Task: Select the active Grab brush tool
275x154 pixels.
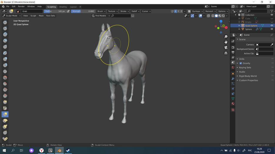Action: [x=5, y=114]
